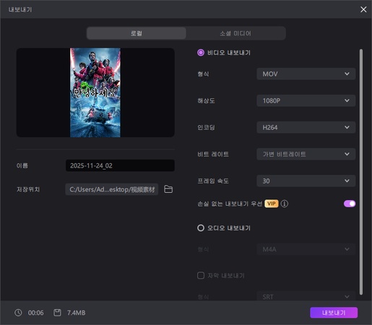372x325 pixels.
Task: Click the file size disk icon in footer
Action: (x=57, y=313)
